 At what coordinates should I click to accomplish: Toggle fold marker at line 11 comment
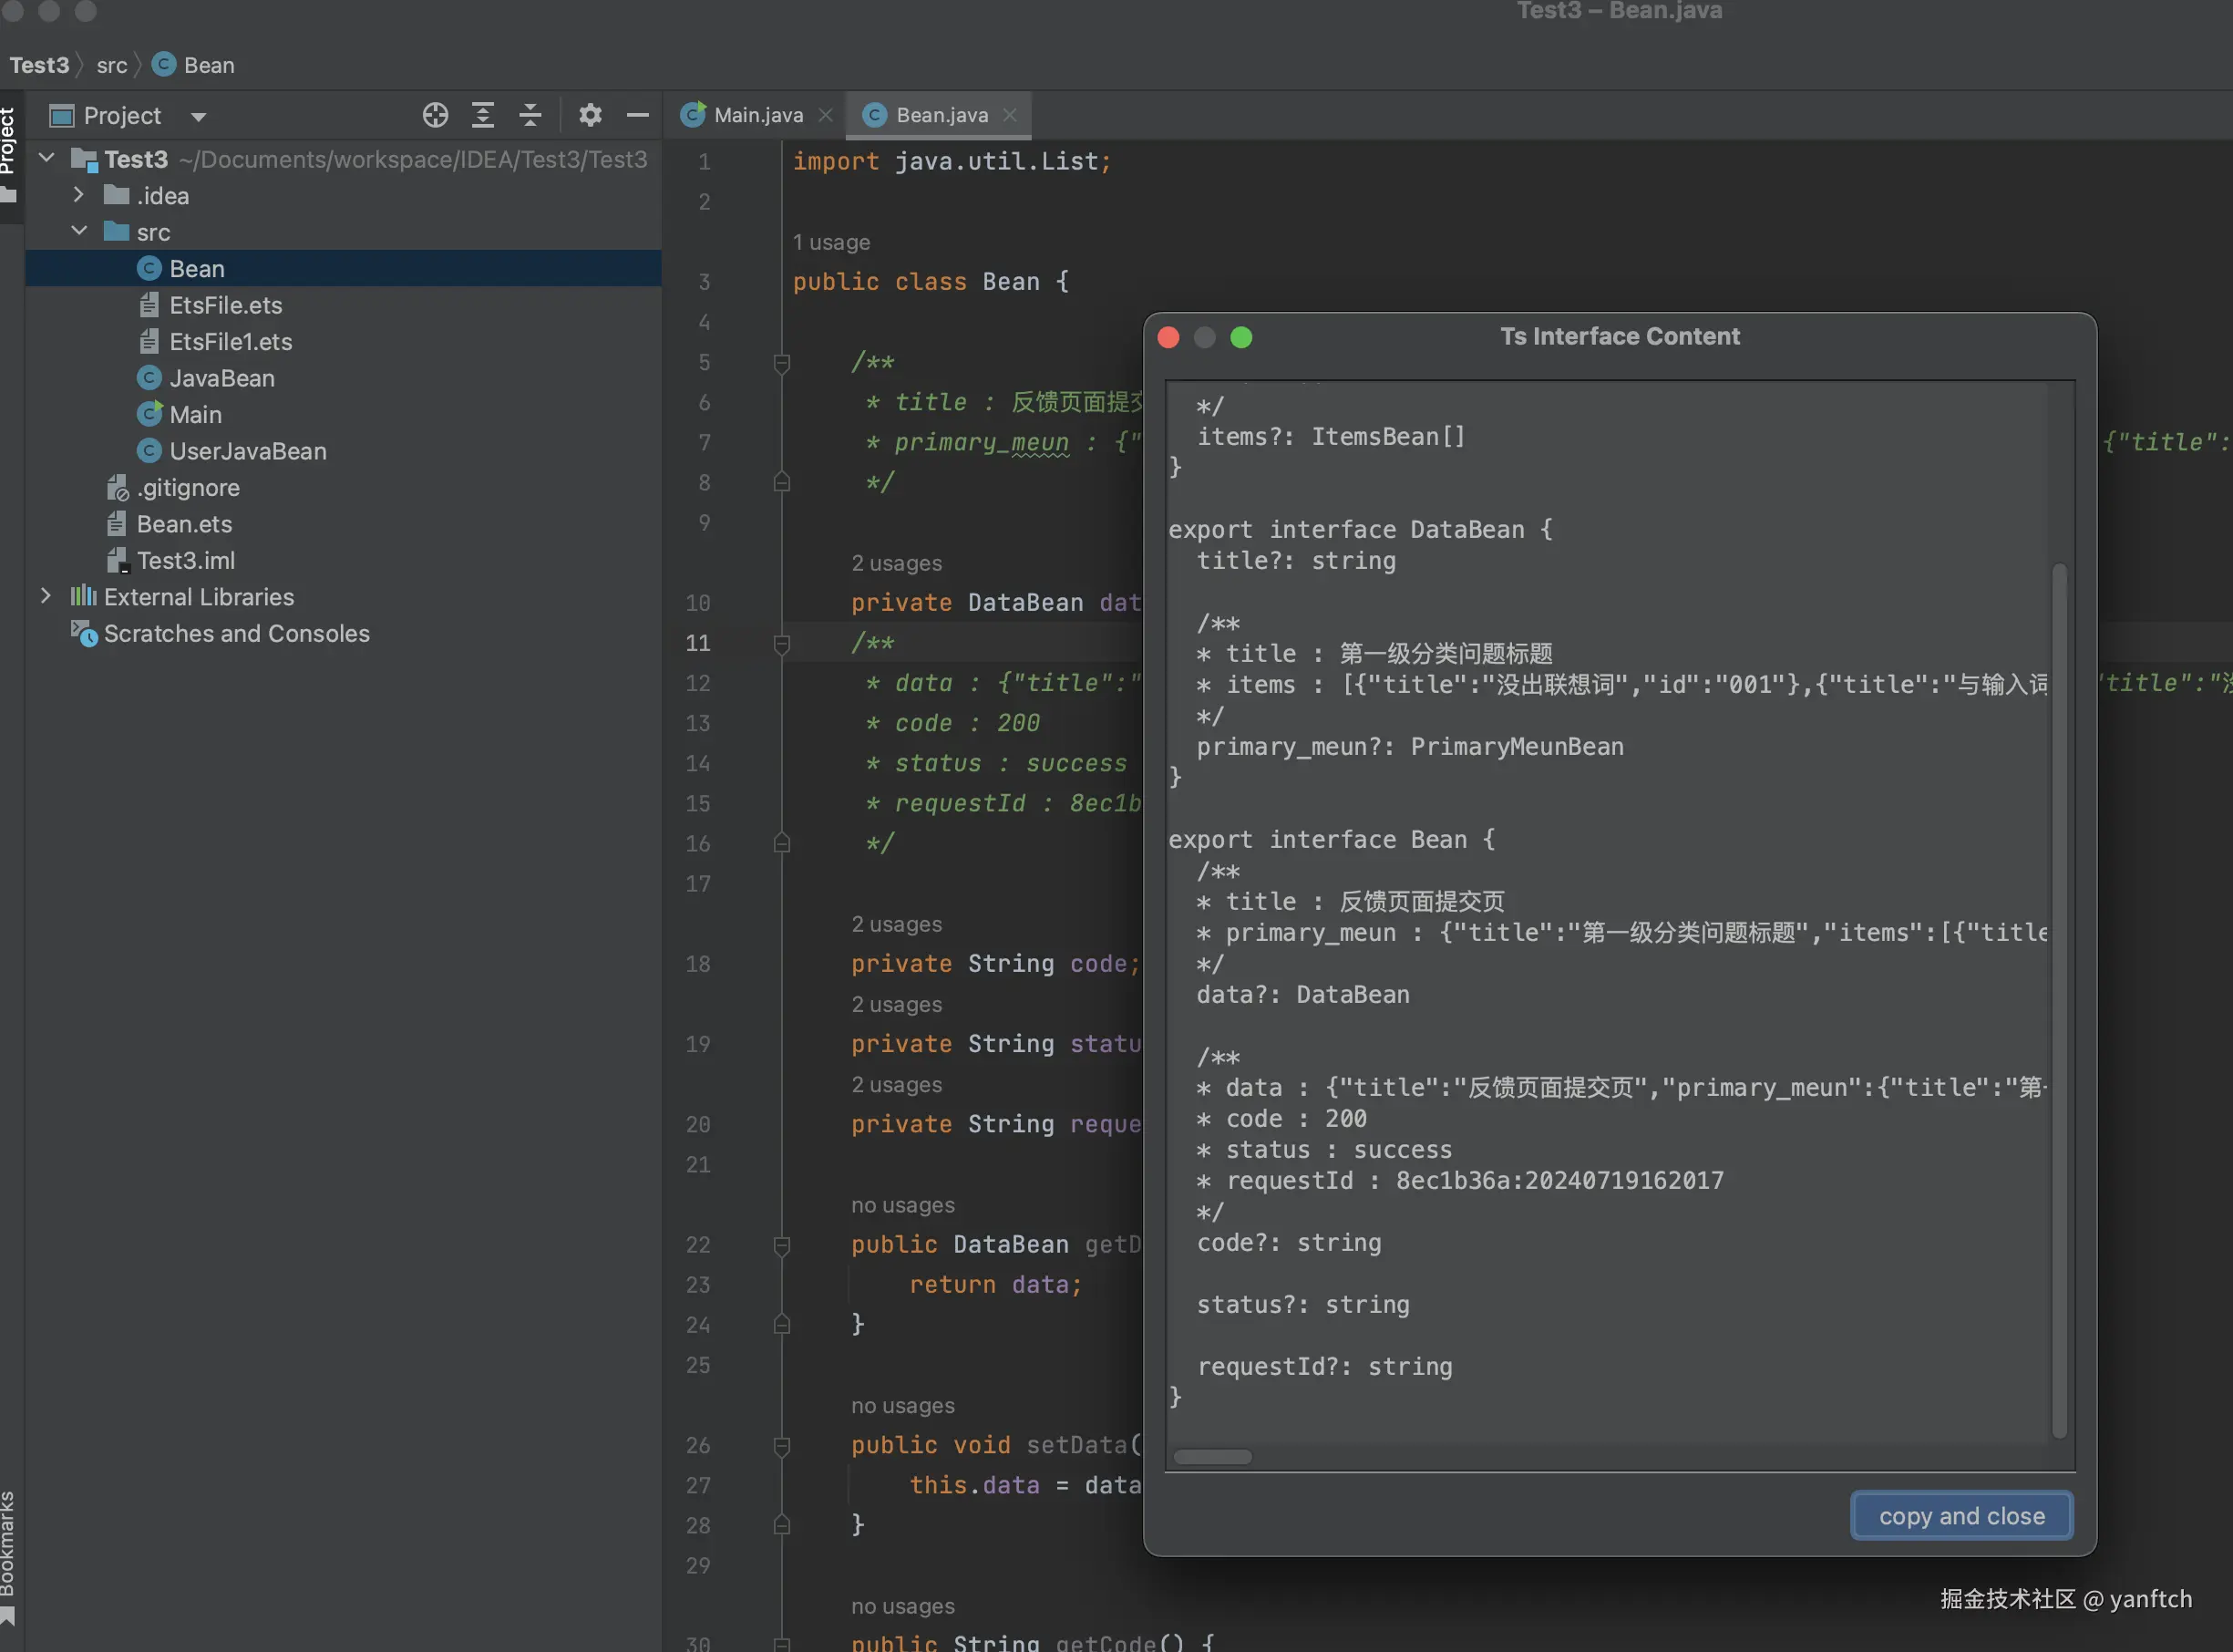782,644
